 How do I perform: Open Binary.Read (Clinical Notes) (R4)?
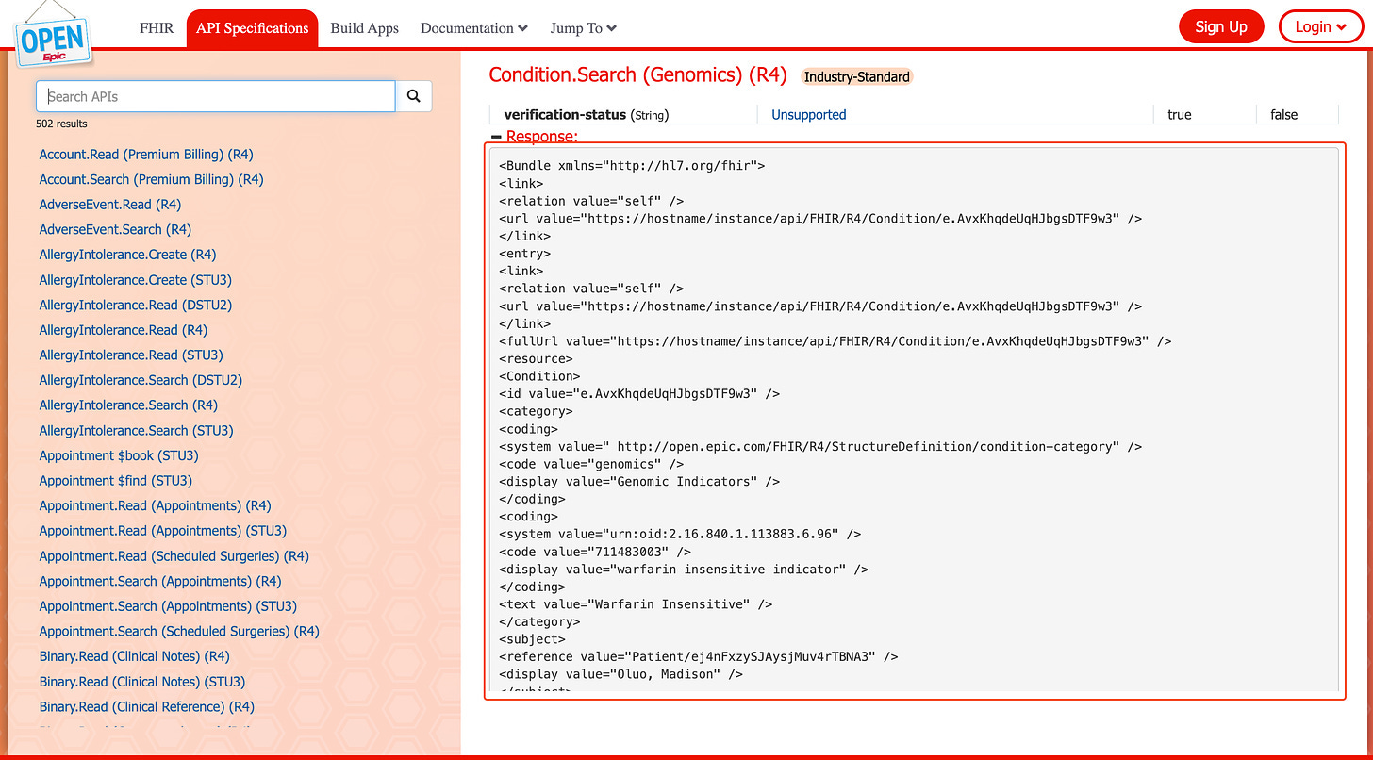(x=135, y=656)
